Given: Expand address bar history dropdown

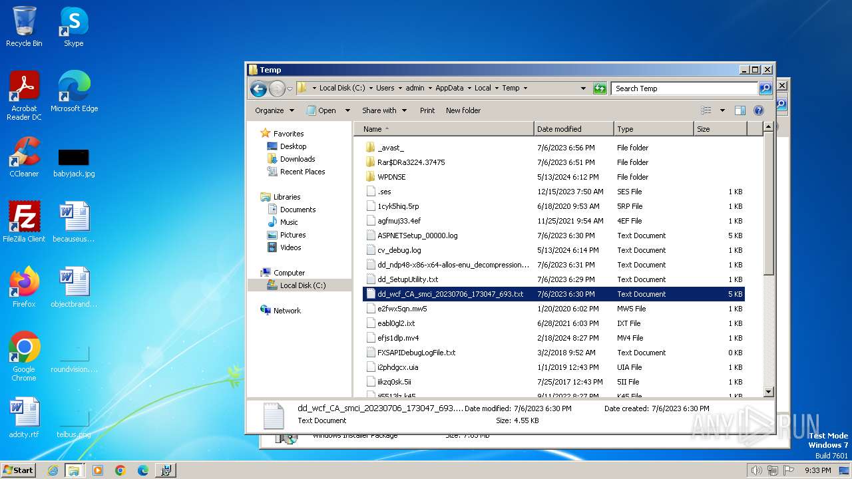Looking at the screenshot, I should point(583,88).
